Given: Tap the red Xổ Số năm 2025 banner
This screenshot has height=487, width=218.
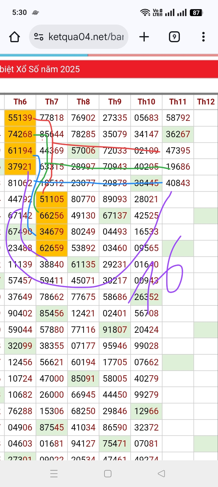Looking at the screenshot, I should point(109,69).
